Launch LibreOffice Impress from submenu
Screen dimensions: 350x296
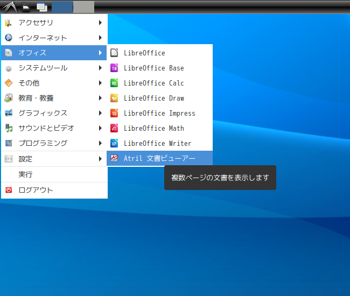(159, 113)
